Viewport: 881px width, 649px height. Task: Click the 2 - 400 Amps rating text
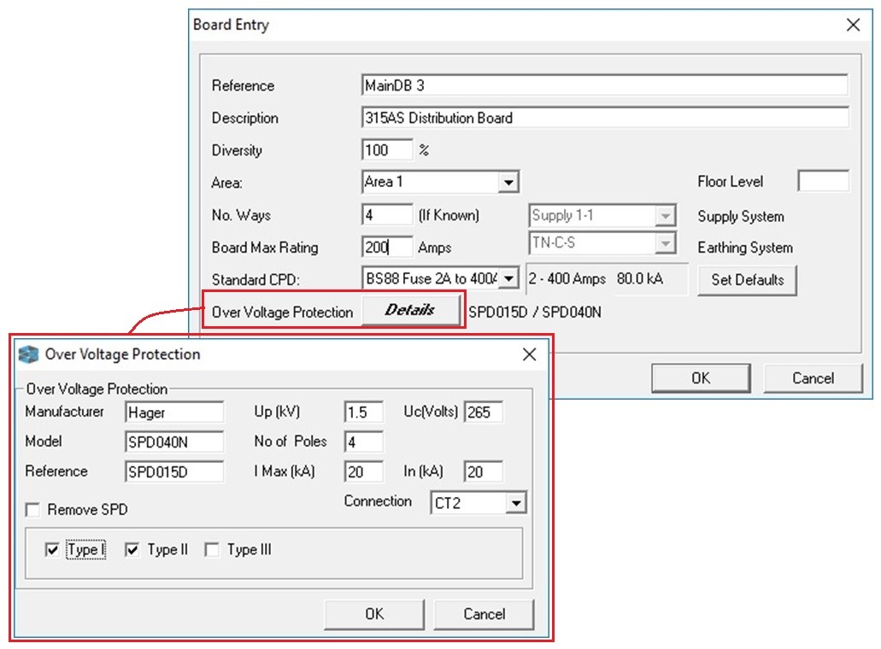(x=567, y=278)
